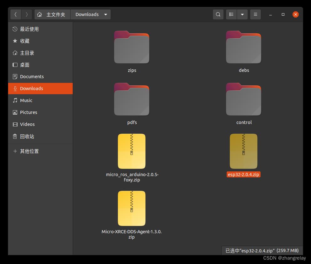The image size is (311, 264).
Task: Maximize the file manager window
Action: point(283,14)
